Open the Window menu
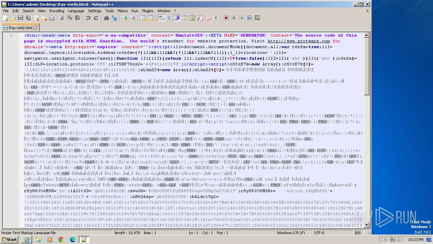433x244 pixels. coord(164,11)
